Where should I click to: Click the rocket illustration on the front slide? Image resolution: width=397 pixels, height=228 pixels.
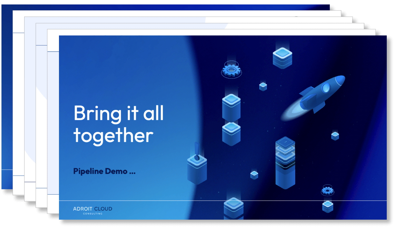313,98
